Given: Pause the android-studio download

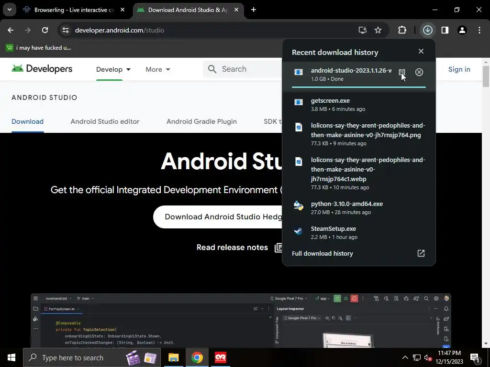Looking at the screenshot, I should pyautogui.click(x=402, y=73).
